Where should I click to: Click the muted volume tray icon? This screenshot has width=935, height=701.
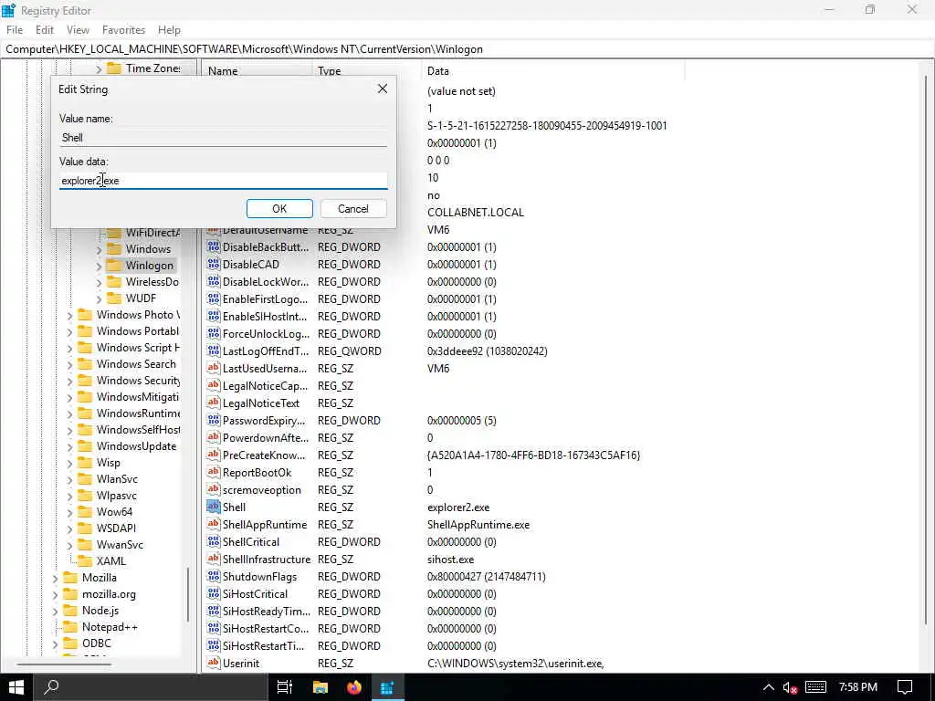(790, 688)
